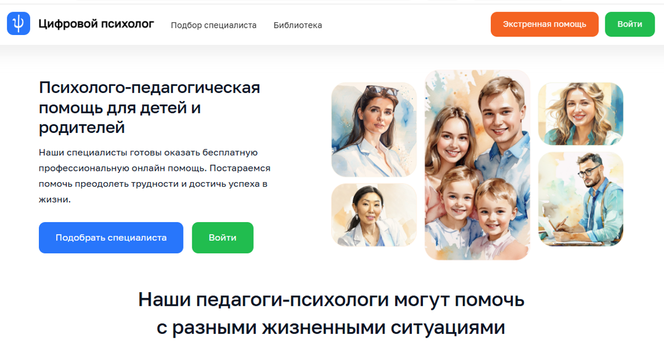Select the portrait of smiling blonde woman
Viewport: 664px width, 348px height.
(x=581, y=114)
